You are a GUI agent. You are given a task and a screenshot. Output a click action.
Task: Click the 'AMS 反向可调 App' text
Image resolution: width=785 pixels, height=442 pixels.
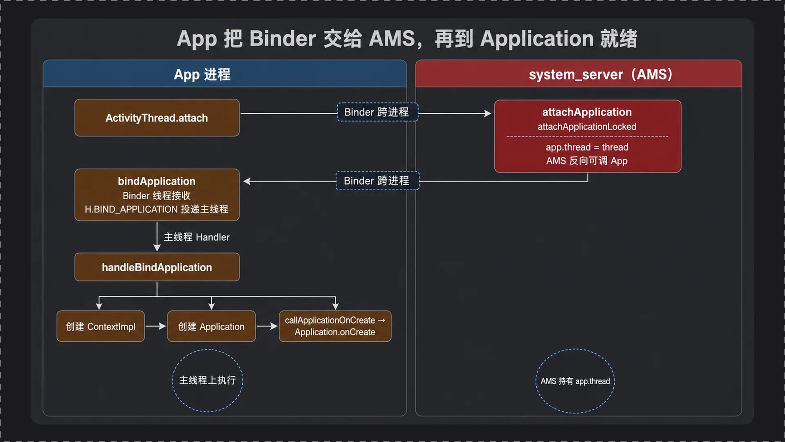(x=587, y=161)
